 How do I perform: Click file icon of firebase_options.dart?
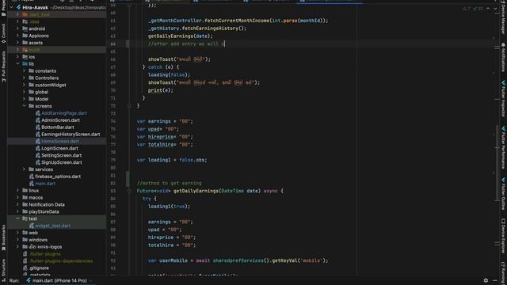[x=32, y=177]
